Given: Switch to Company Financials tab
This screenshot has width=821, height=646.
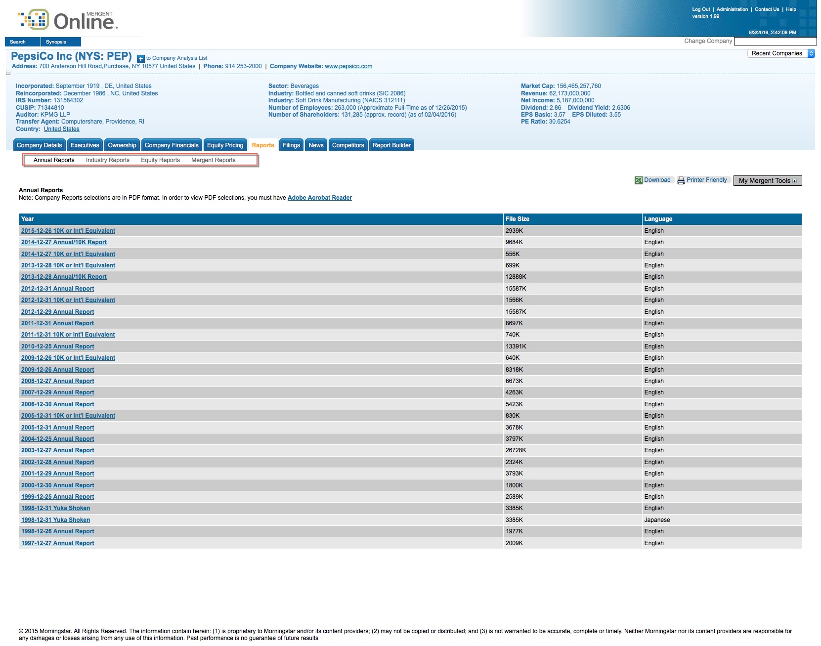Looking at the screenshot, I should pos(172,145).
